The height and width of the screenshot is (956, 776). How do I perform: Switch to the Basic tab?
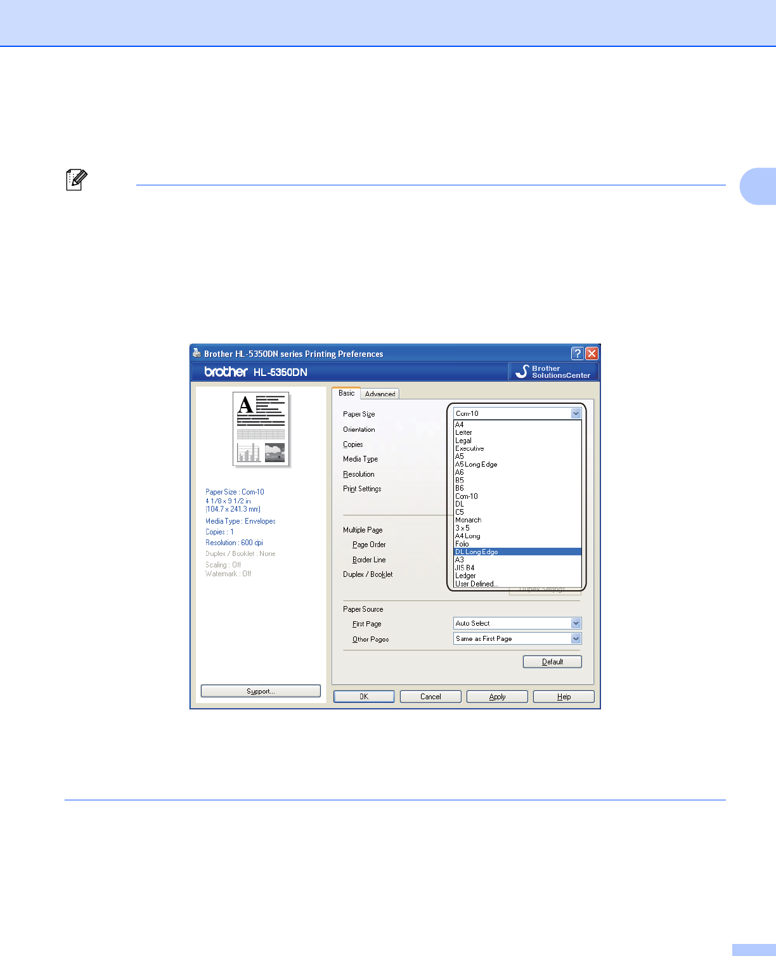coord(346,393)
